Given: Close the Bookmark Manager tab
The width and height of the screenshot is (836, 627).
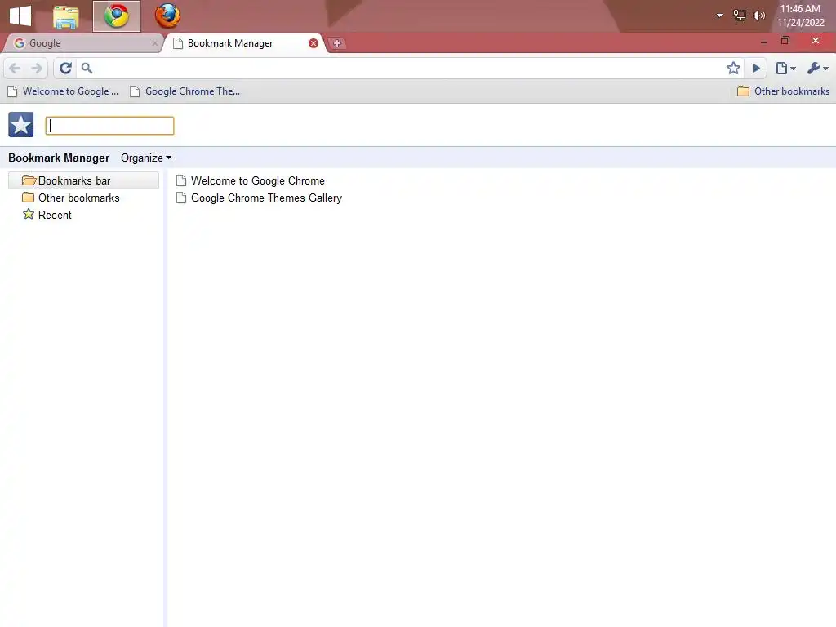Looking at the screenshot, I should pyautogui.click(x=313, y=43).
